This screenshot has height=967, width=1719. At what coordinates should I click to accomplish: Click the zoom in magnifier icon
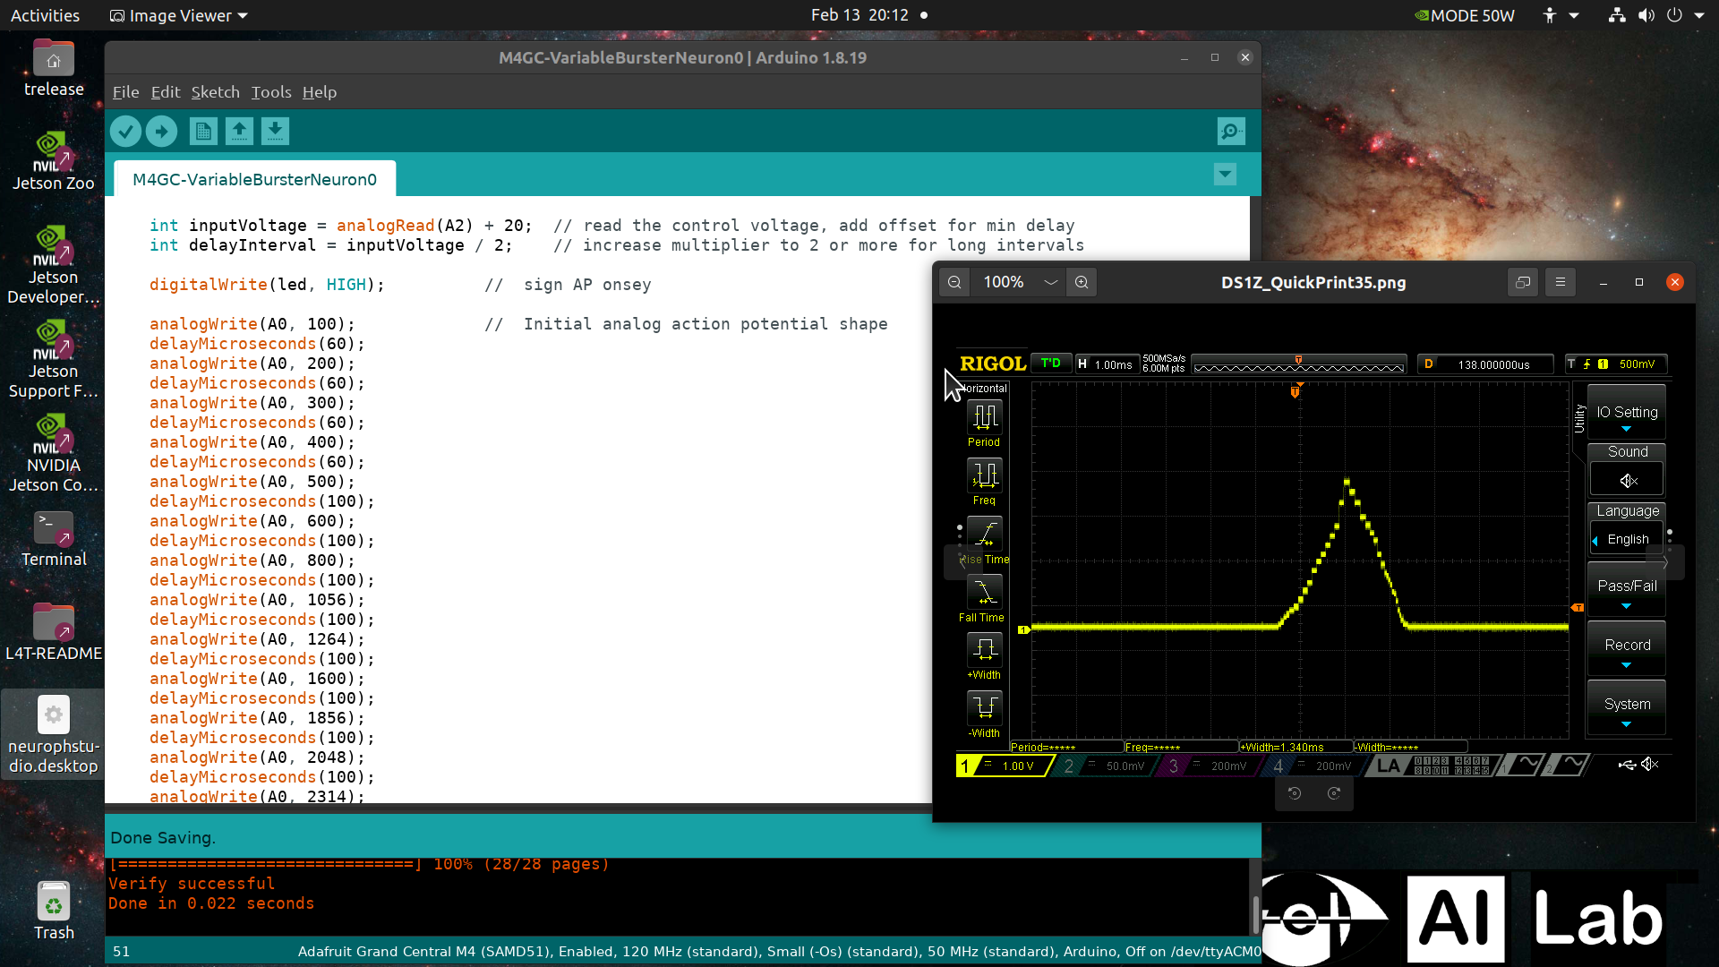(1082, 282)
